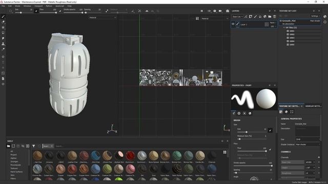Add a new fill layer
Image resolution: width=328 pixels, height=184 pixels.
click(x=260, y=16)
